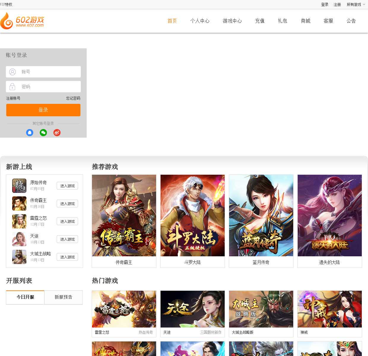Switch to the 今日开服 tab
This screenshot has height=356, width=368.
coord(25,297)
